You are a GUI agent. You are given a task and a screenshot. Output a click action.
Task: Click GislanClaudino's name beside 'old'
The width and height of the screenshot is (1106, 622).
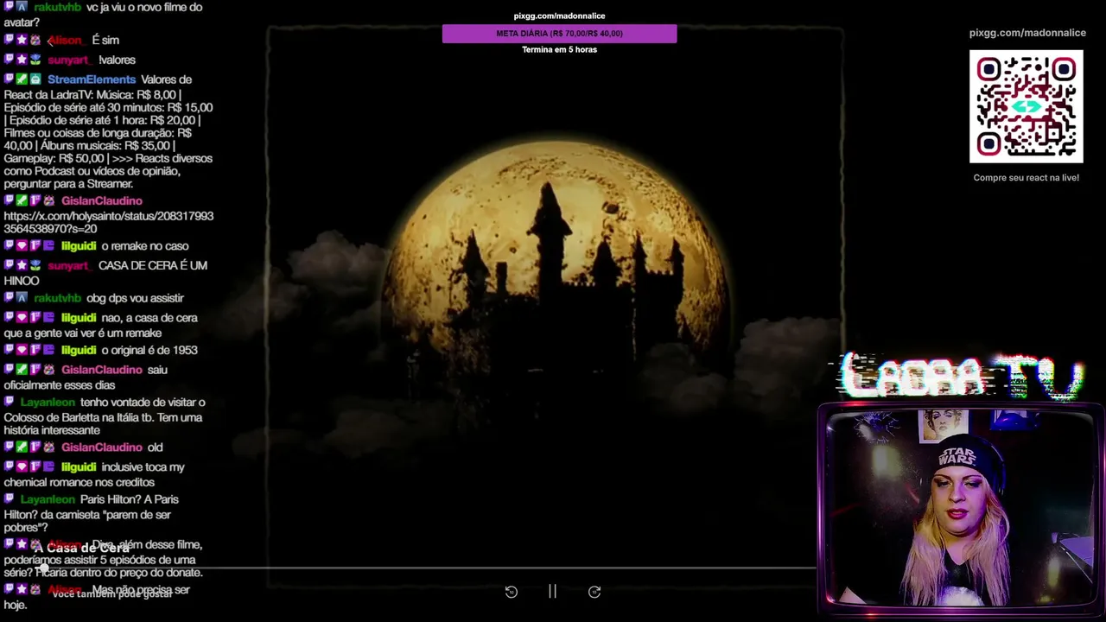(102, 447)
